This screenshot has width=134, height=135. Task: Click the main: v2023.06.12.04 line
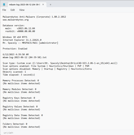pyautogui.click(x=20, y=28)
